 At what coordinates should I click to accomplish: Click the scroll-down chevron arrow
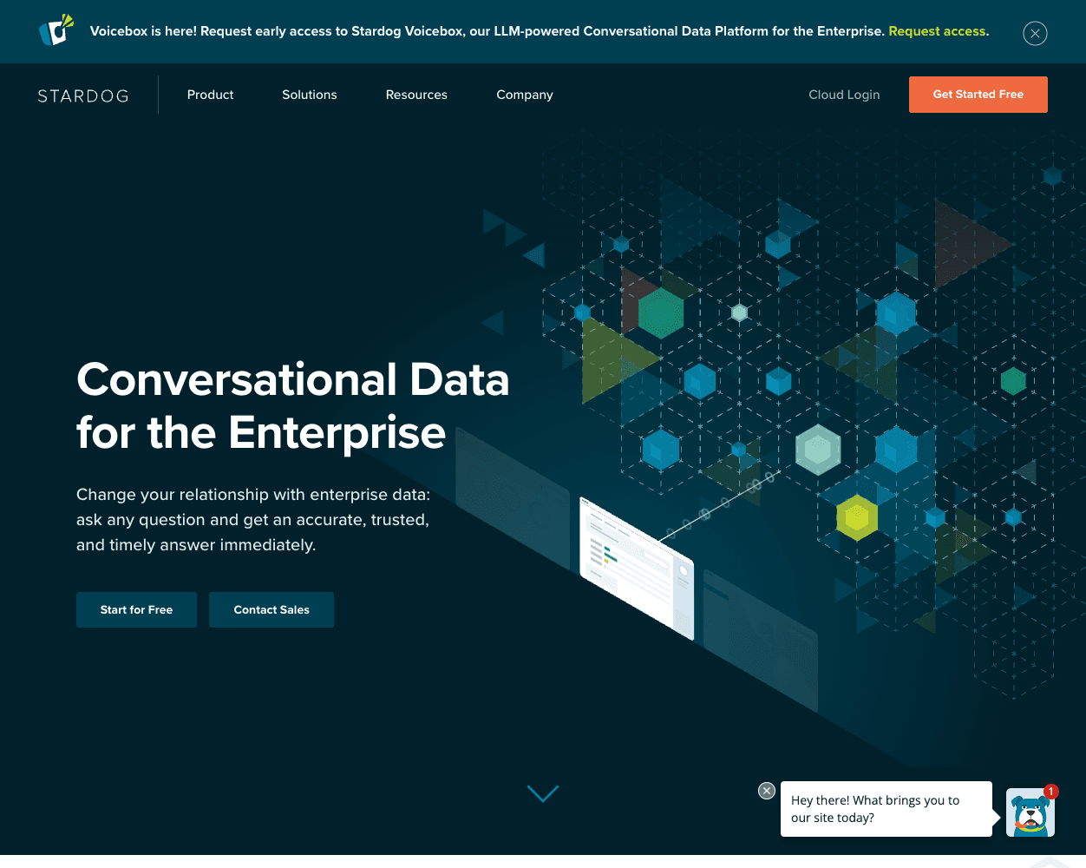tap(543, 793)
